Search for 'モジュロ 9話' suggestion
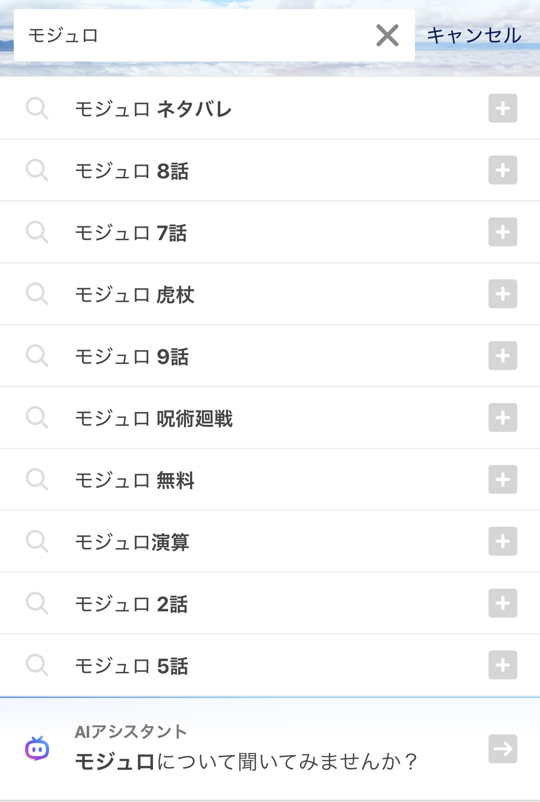The width and height of the screenshot is (540, 802). tap(132, 357)
